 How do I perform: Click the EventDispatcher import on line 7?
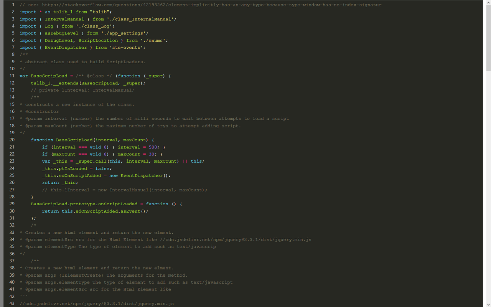click(66, 47)
